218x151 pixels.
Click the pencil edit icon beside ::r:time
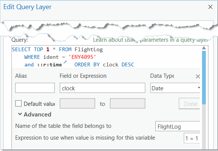[x=65, y=62]
